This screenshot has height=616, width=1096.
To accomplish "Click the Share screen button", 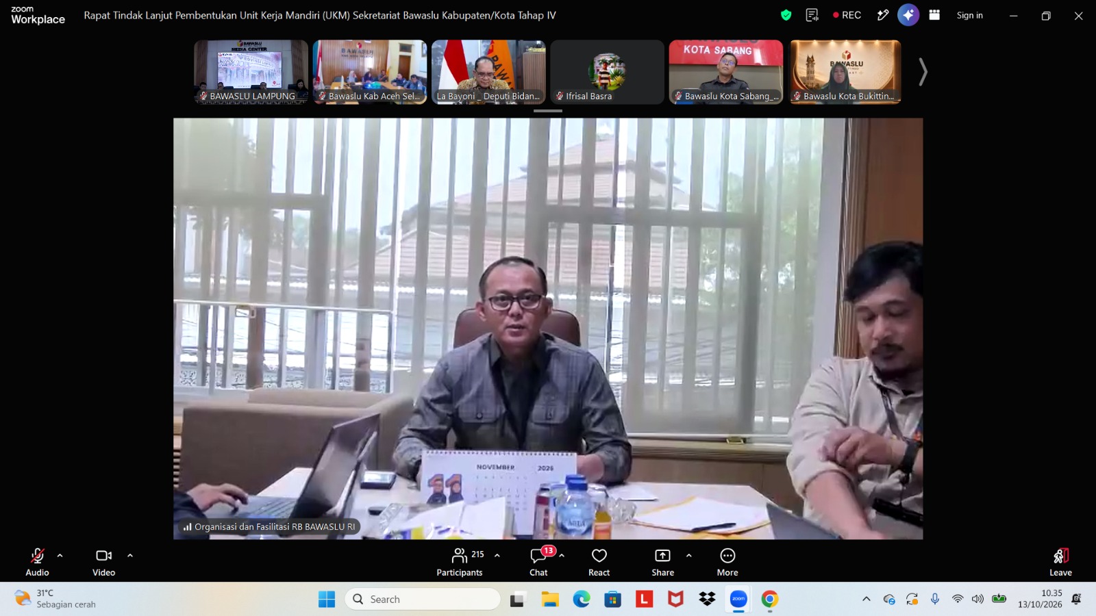I will 662,562.
